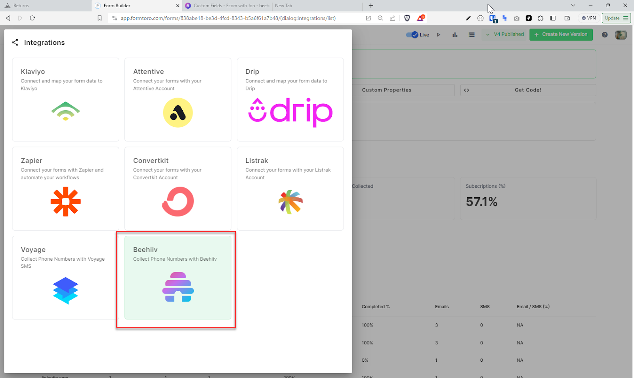The image size is (634, 378).
Task: Click the Email / SMS (%) column header
Action: coord(533,307)
